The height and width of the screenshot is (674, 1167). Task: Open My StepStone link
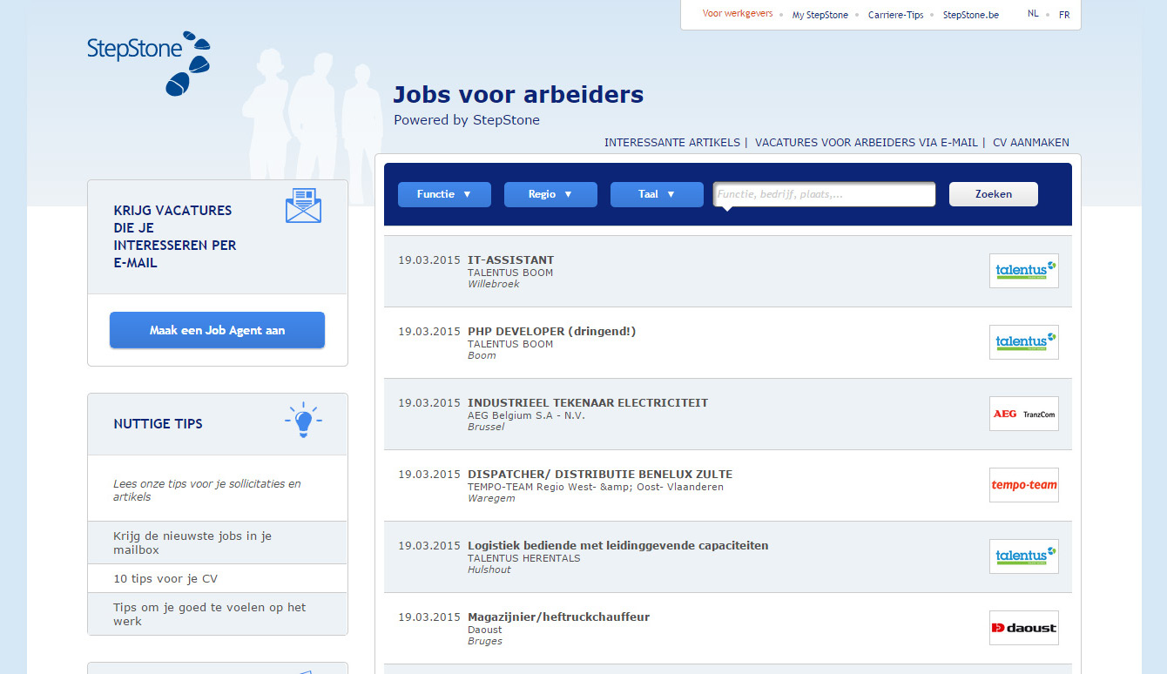[x=820, y=15]
